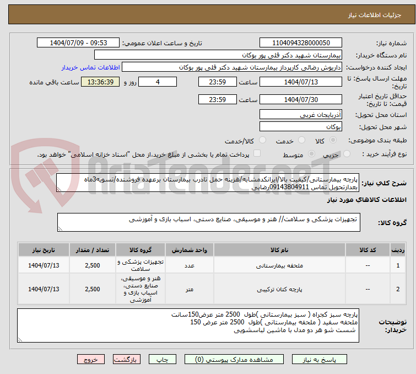Click the شرح کلی نیاز text area

pyautogui.click(x=208, y=183)
